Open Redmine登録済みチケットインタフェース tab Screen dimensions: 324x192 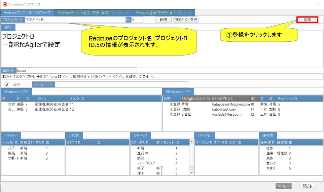[x=164, y=13]
